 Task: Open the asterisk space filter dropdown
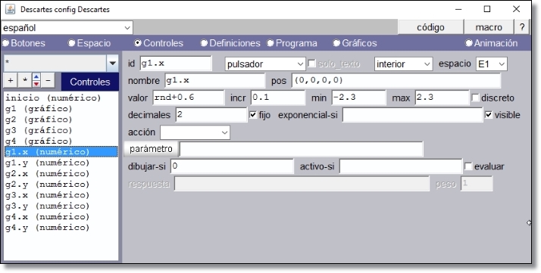pos(61,64)
